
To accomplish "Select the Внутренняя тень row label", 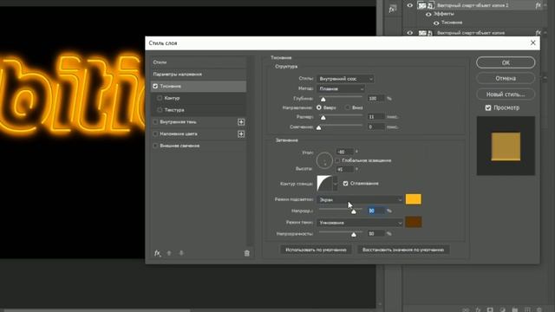I will (178, 122).
